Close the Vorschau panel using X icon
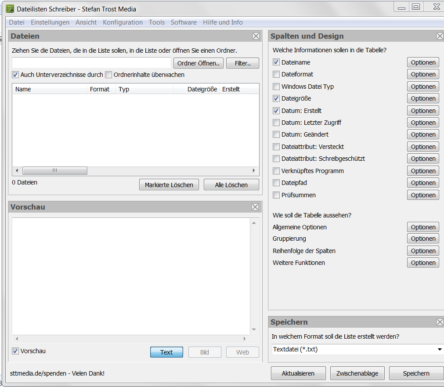The image size is (444, 387). coord(255,207)
